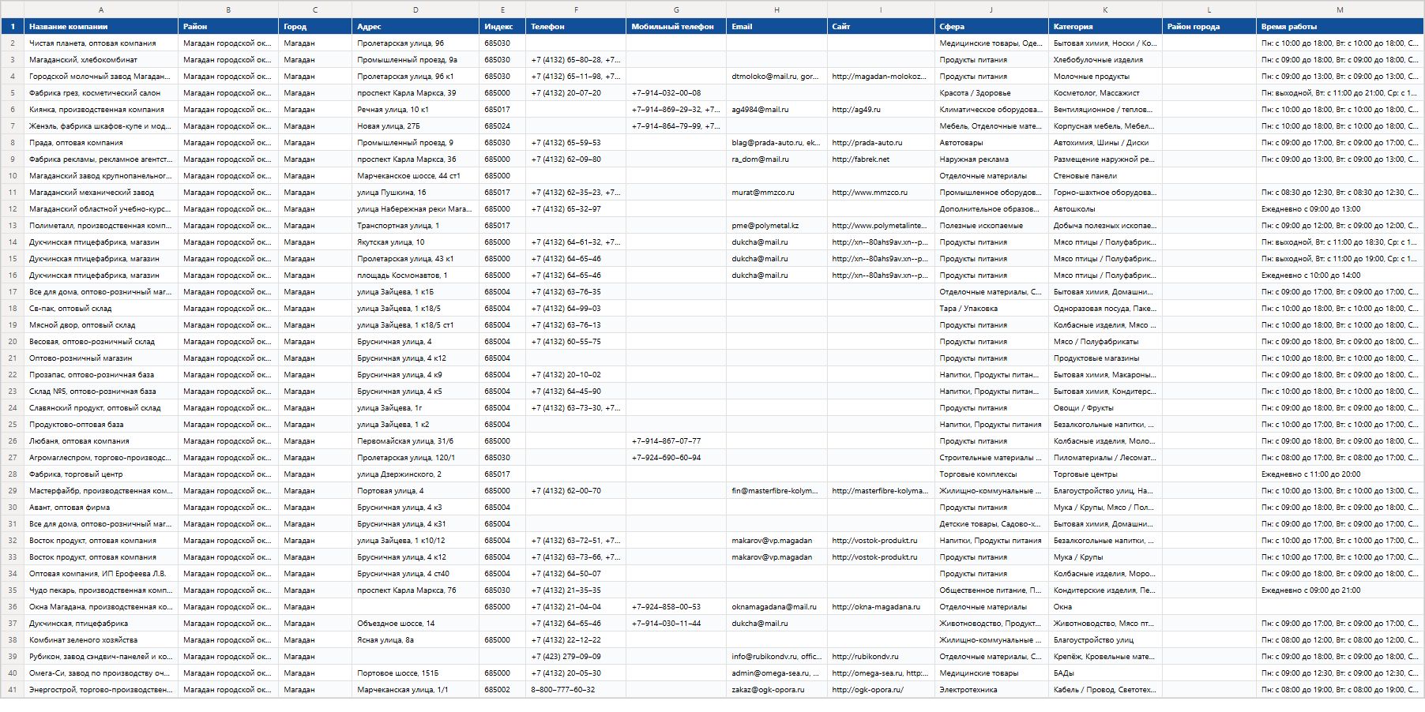
Task: Select address 'Транспортная улица, 1'
Action: [415, 226]
